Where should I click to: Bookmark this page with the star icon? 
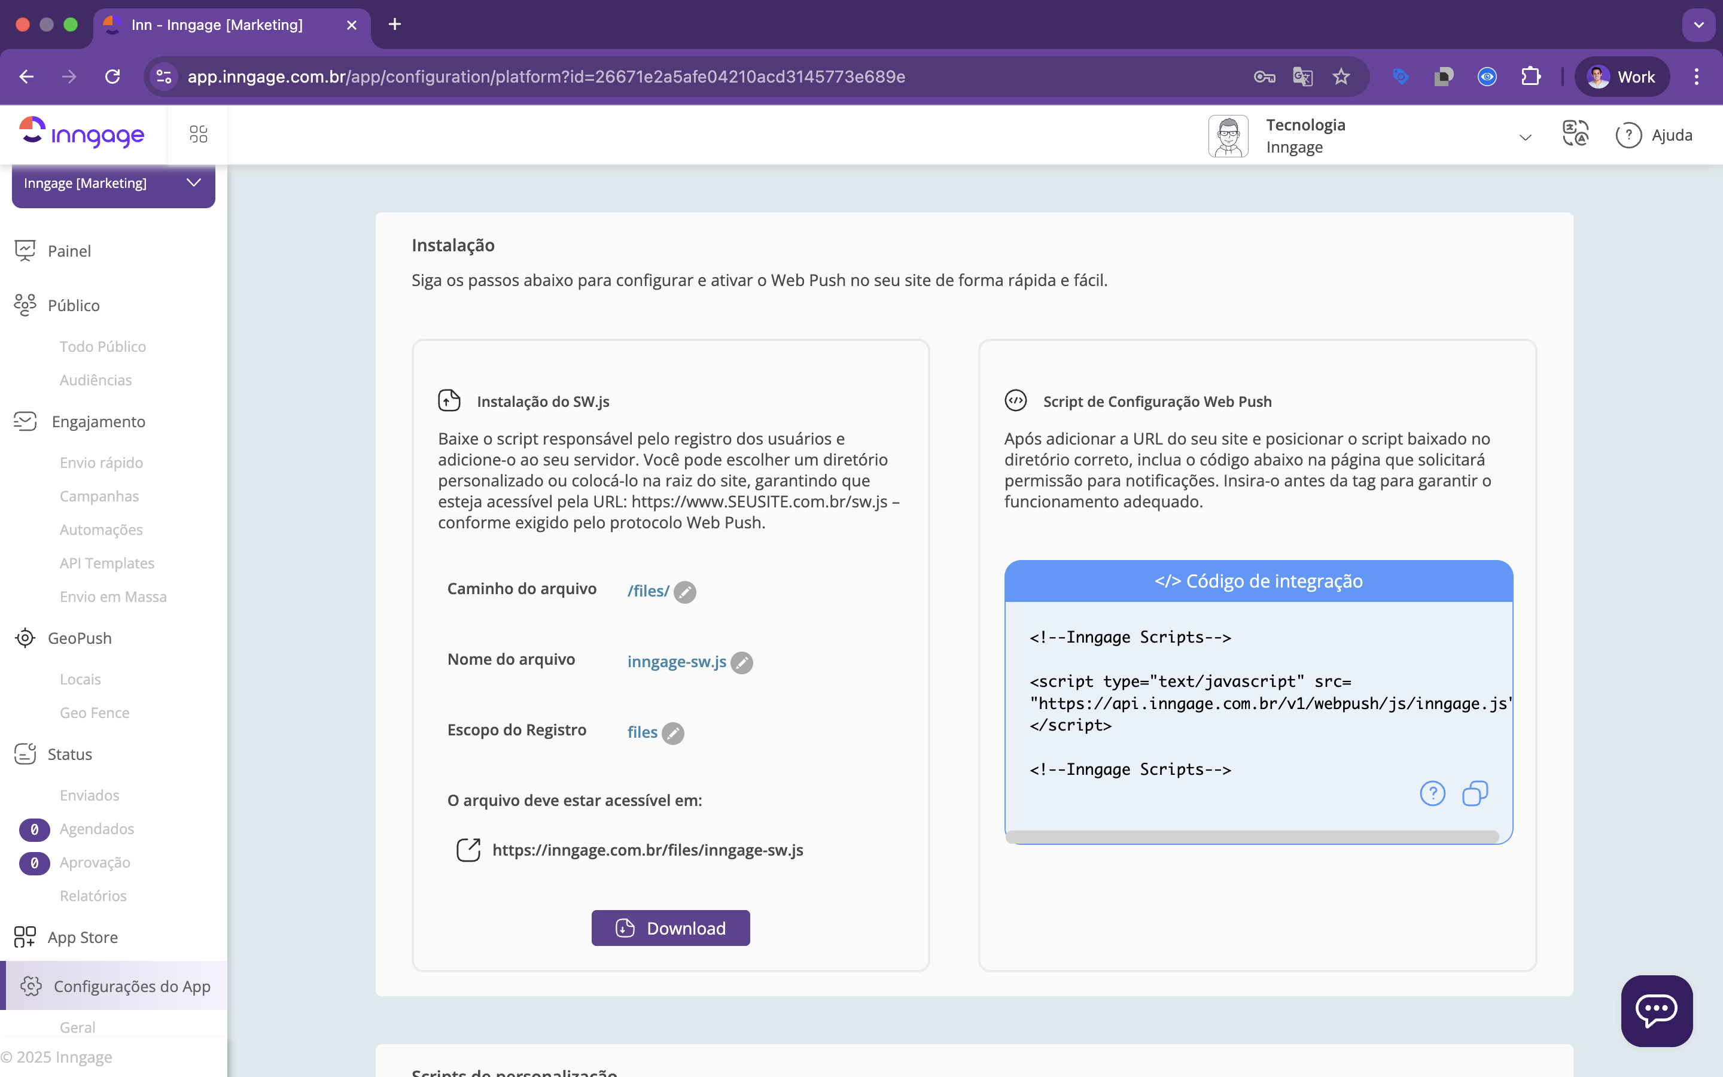[x=1341, y=77]
